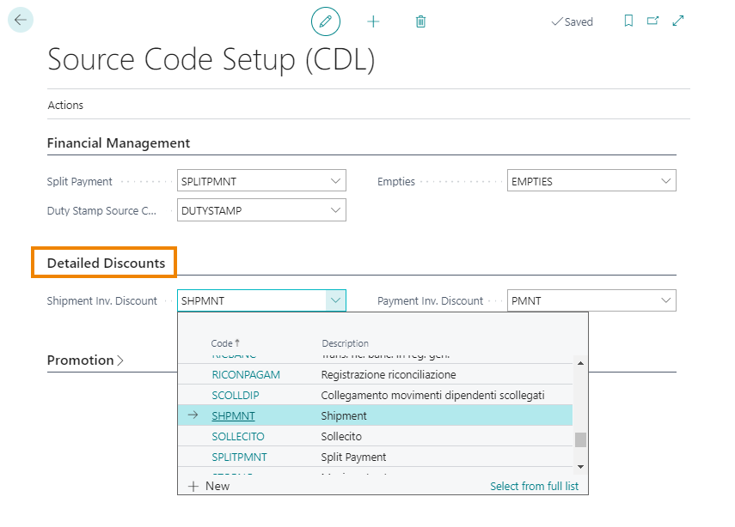This screenshot has height=527, width=735.
Task: Click the dropdown list scroll down arrow
Action: 580,466
